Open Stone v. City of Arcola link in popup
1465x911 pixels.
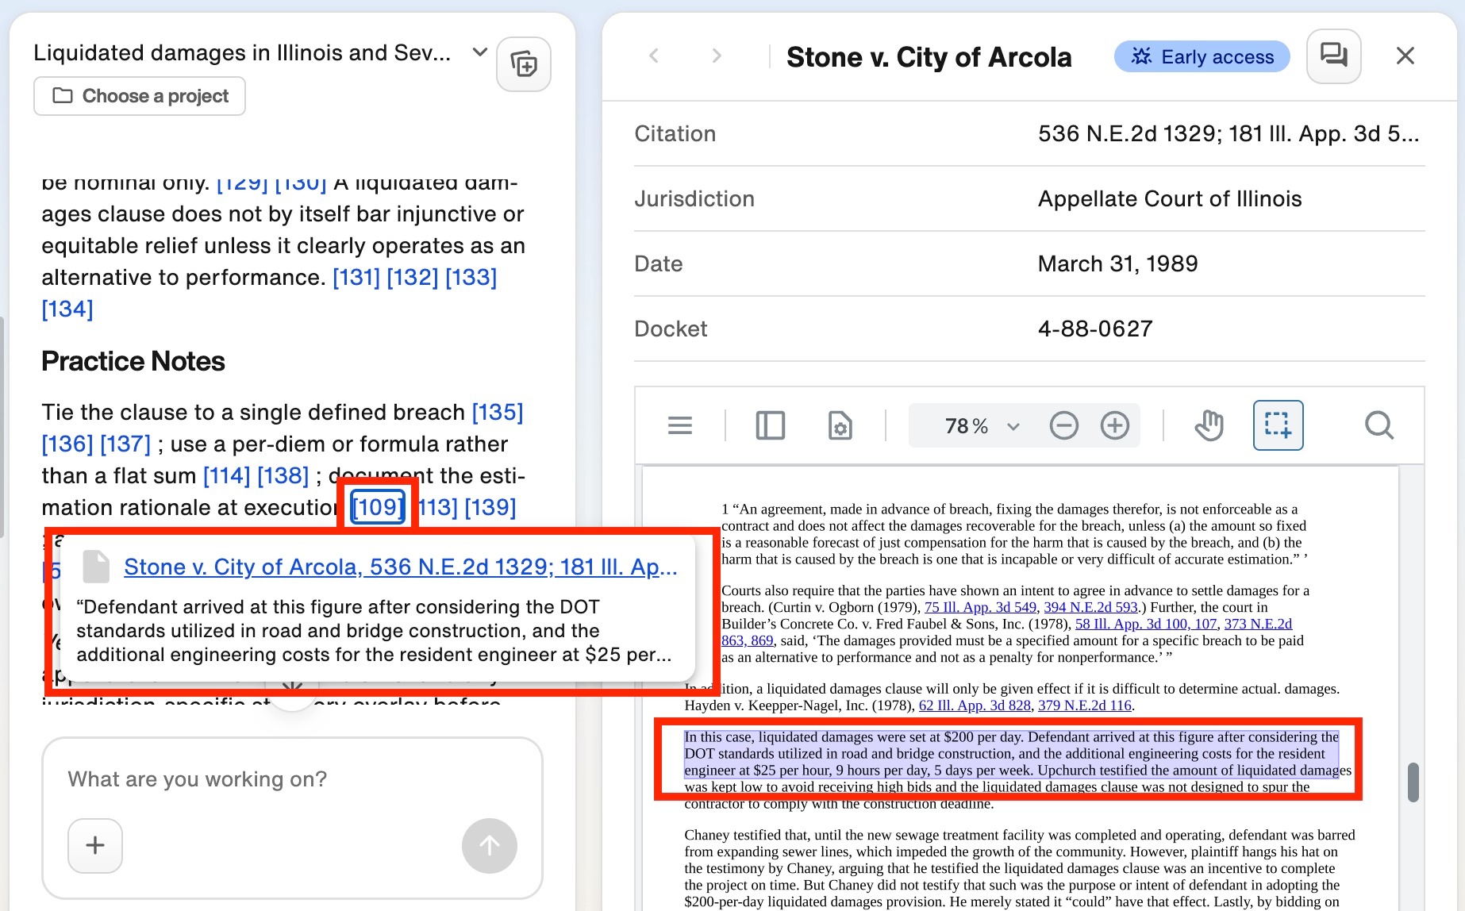coord(401,567)
